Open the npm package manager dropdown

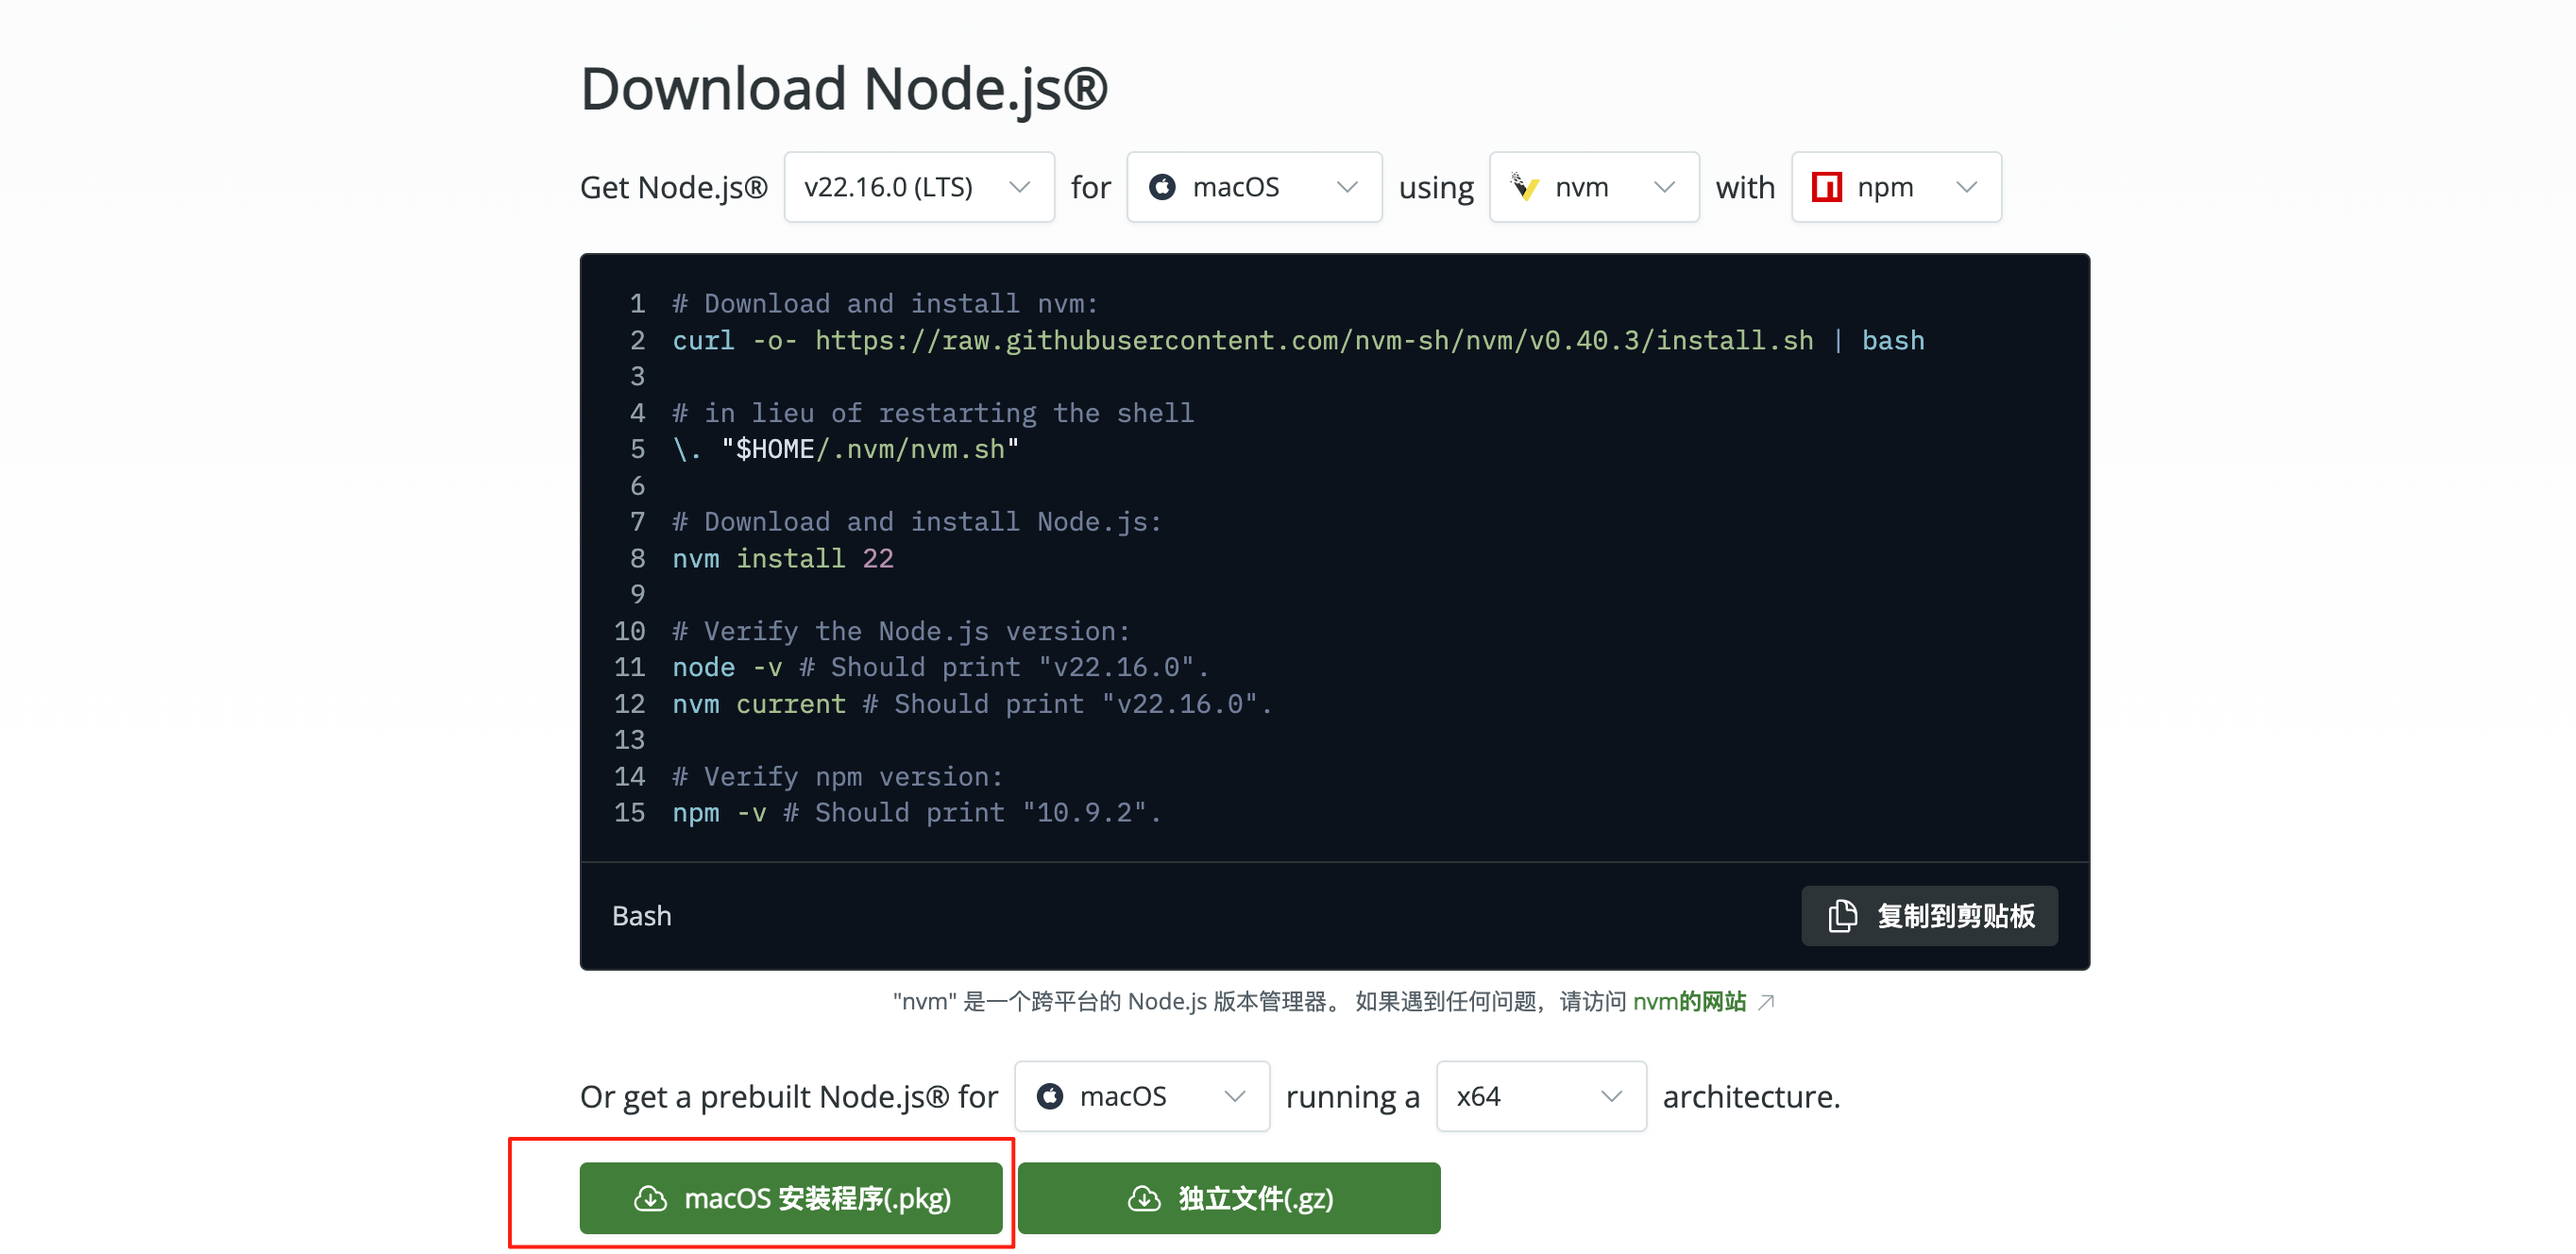point(1896,187)
